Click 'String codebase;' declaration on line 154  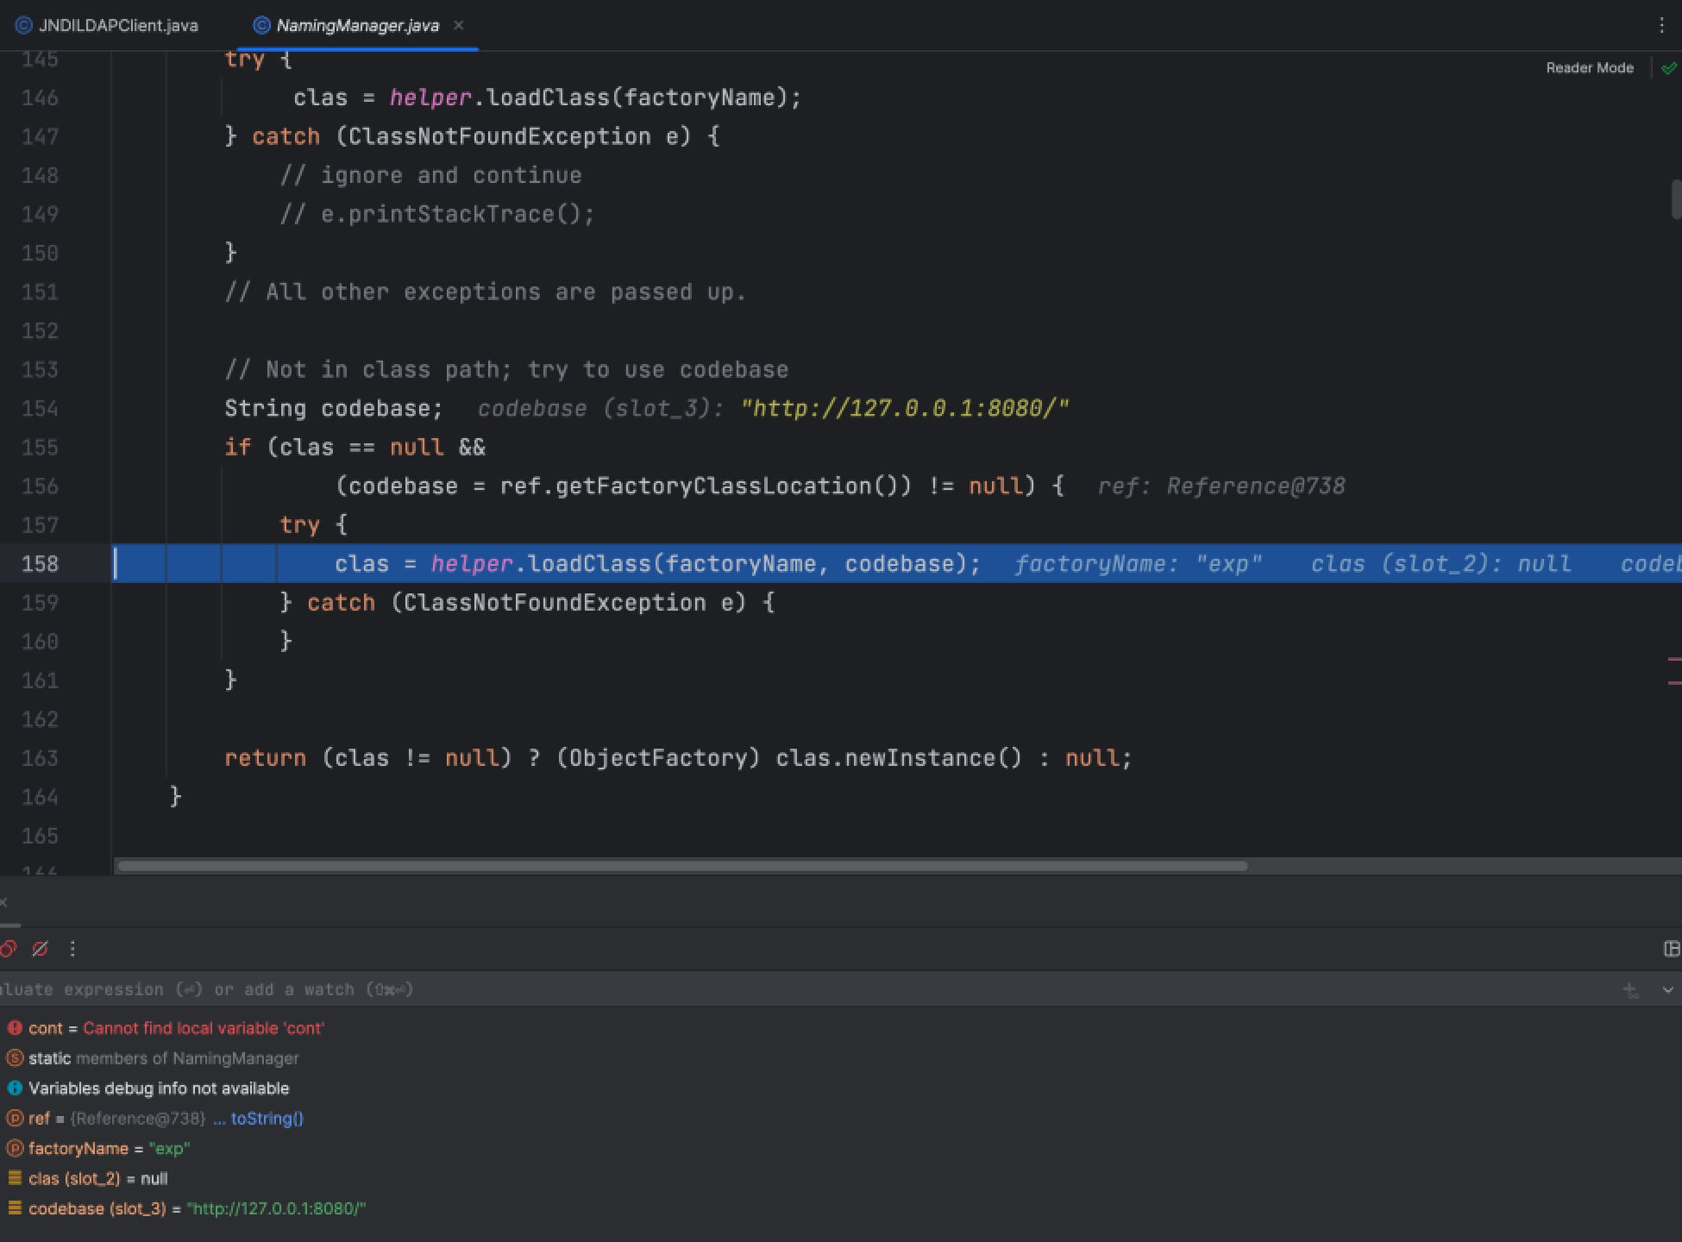(334, 408)
